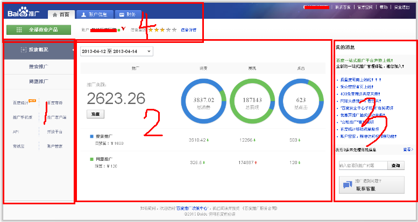Open the 400免费赠送再度来袭 message

coord(360,94)
